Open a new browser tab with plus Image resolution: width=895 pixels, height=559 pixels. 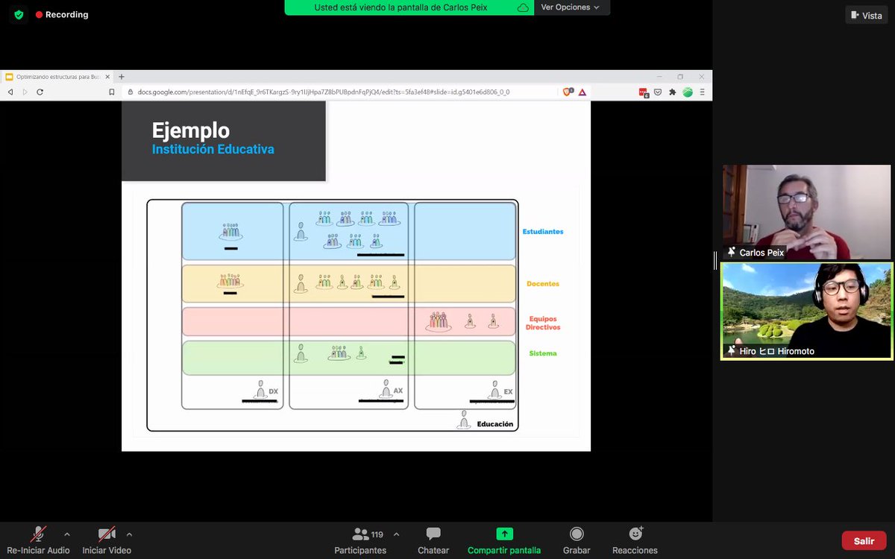pyautogui.click(x=122, y=77)
